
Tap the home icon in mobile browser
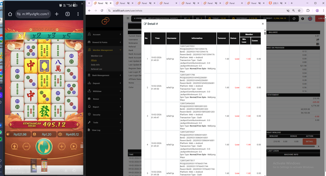point(10,14)
